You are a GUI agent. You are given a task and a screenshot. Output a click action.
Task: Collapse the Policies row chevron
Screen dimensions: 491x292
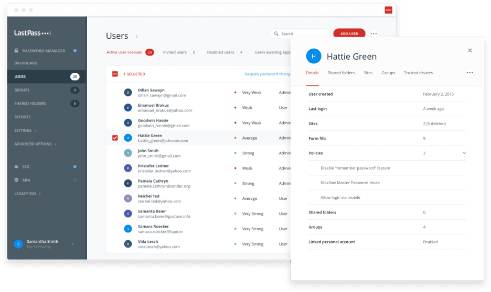[x=464, y=153]
